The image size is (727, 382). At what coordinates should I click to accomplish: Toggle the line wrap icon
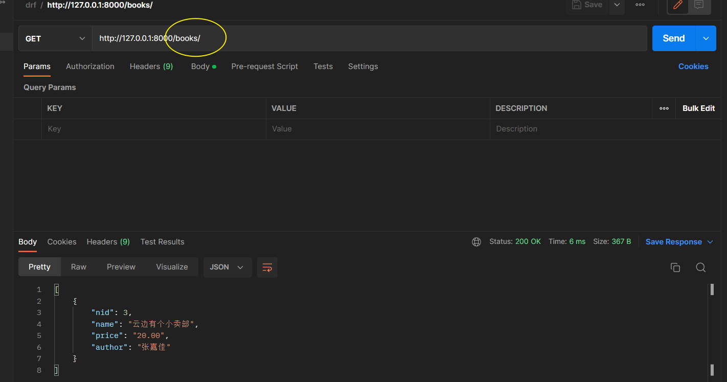267,267
